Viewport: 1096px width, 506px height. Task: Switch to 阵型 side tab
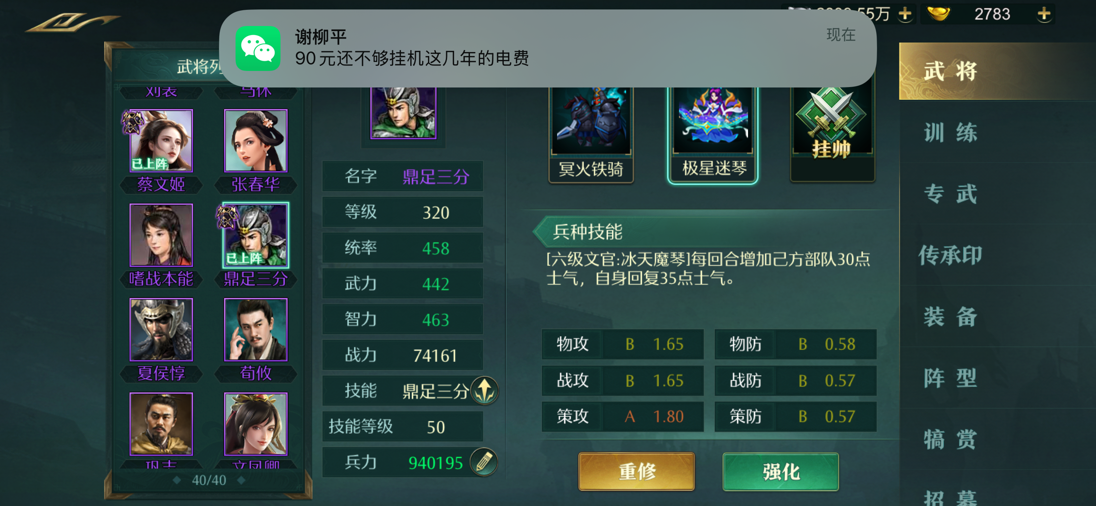[951, 378]
